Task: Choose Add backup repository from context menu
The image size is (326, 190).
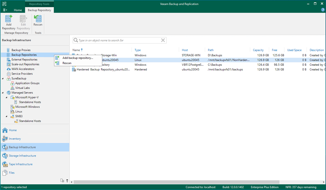Action: click(78, 58)
